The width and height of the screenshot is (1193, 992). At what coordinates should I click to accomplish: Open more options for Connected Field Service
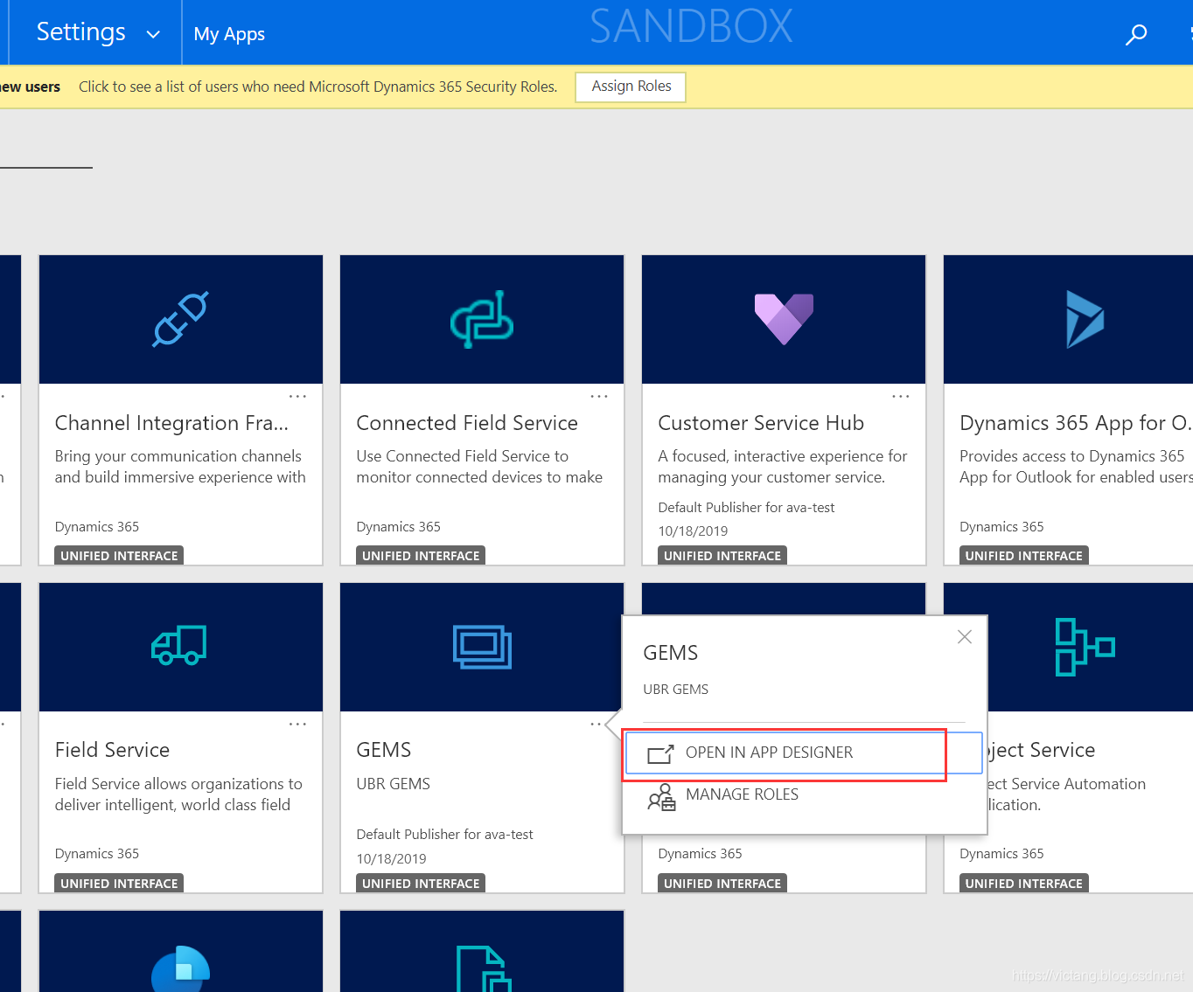click(x=599, y=397)
